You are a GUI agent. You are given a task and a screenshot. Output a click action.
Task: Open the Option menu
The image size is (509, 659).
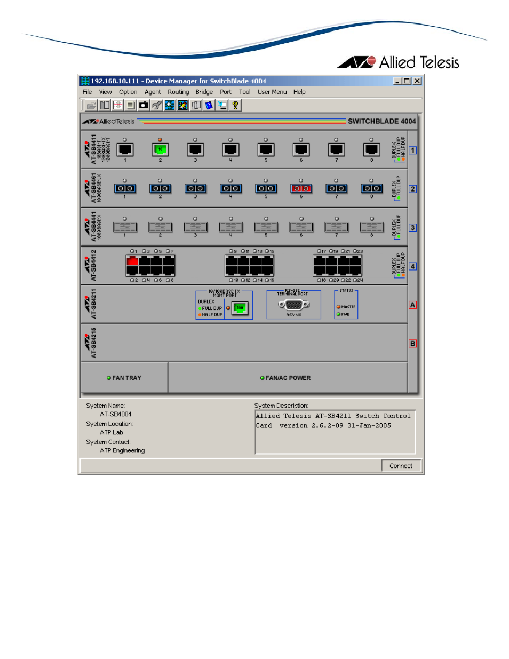pyautogui.click(x=128, y=92)
